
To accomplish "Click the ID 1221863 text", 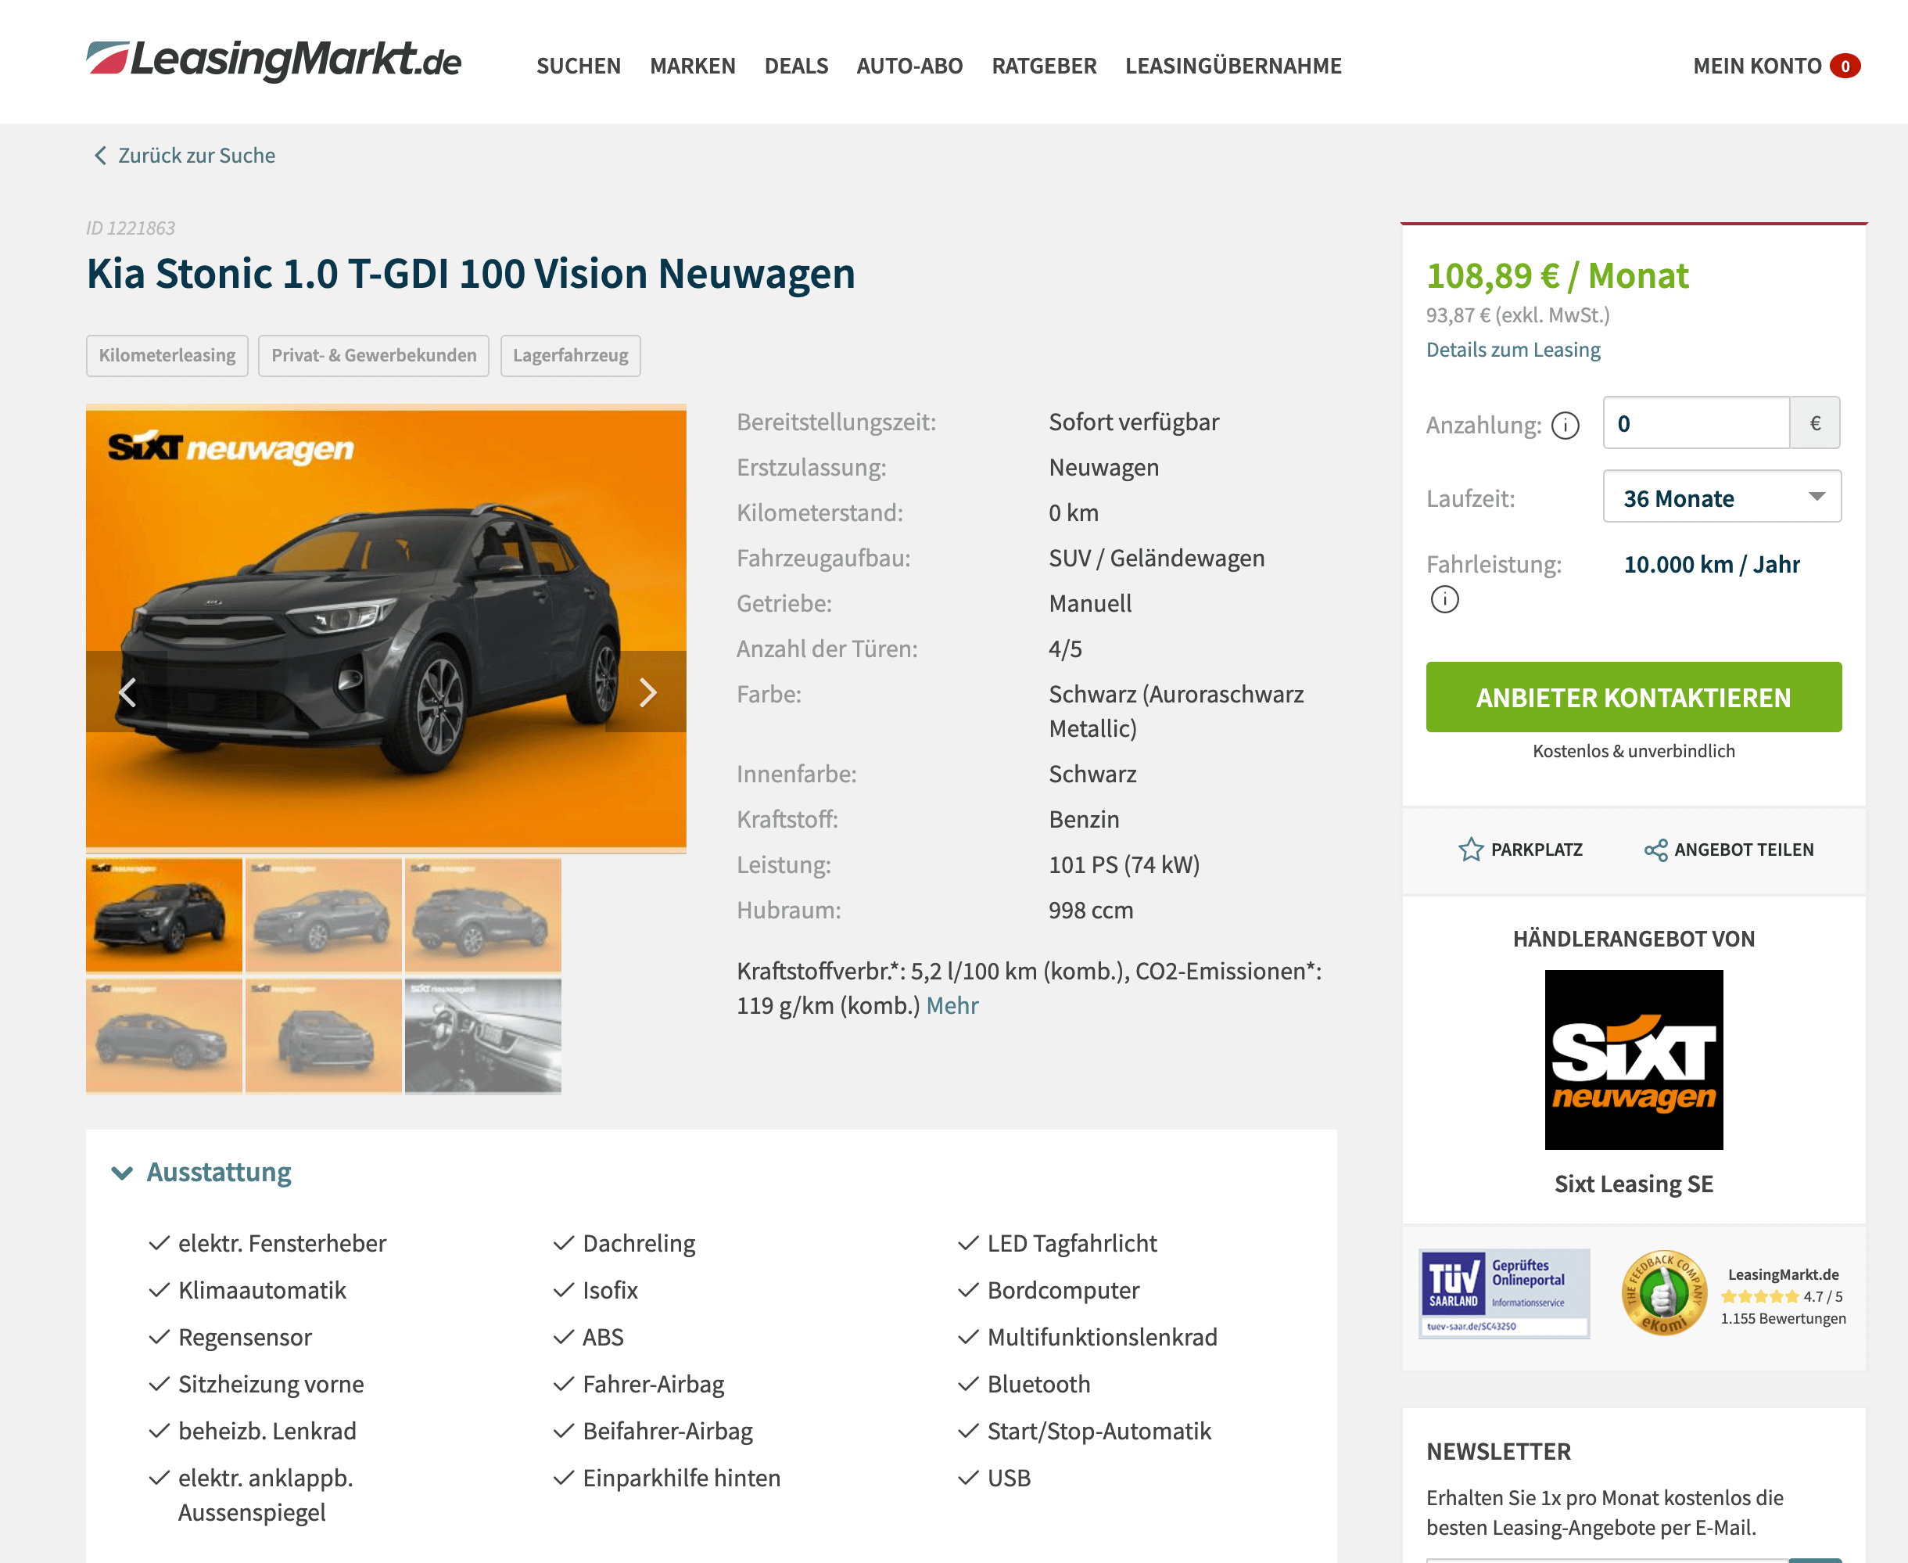I will (x=131, y=228).
